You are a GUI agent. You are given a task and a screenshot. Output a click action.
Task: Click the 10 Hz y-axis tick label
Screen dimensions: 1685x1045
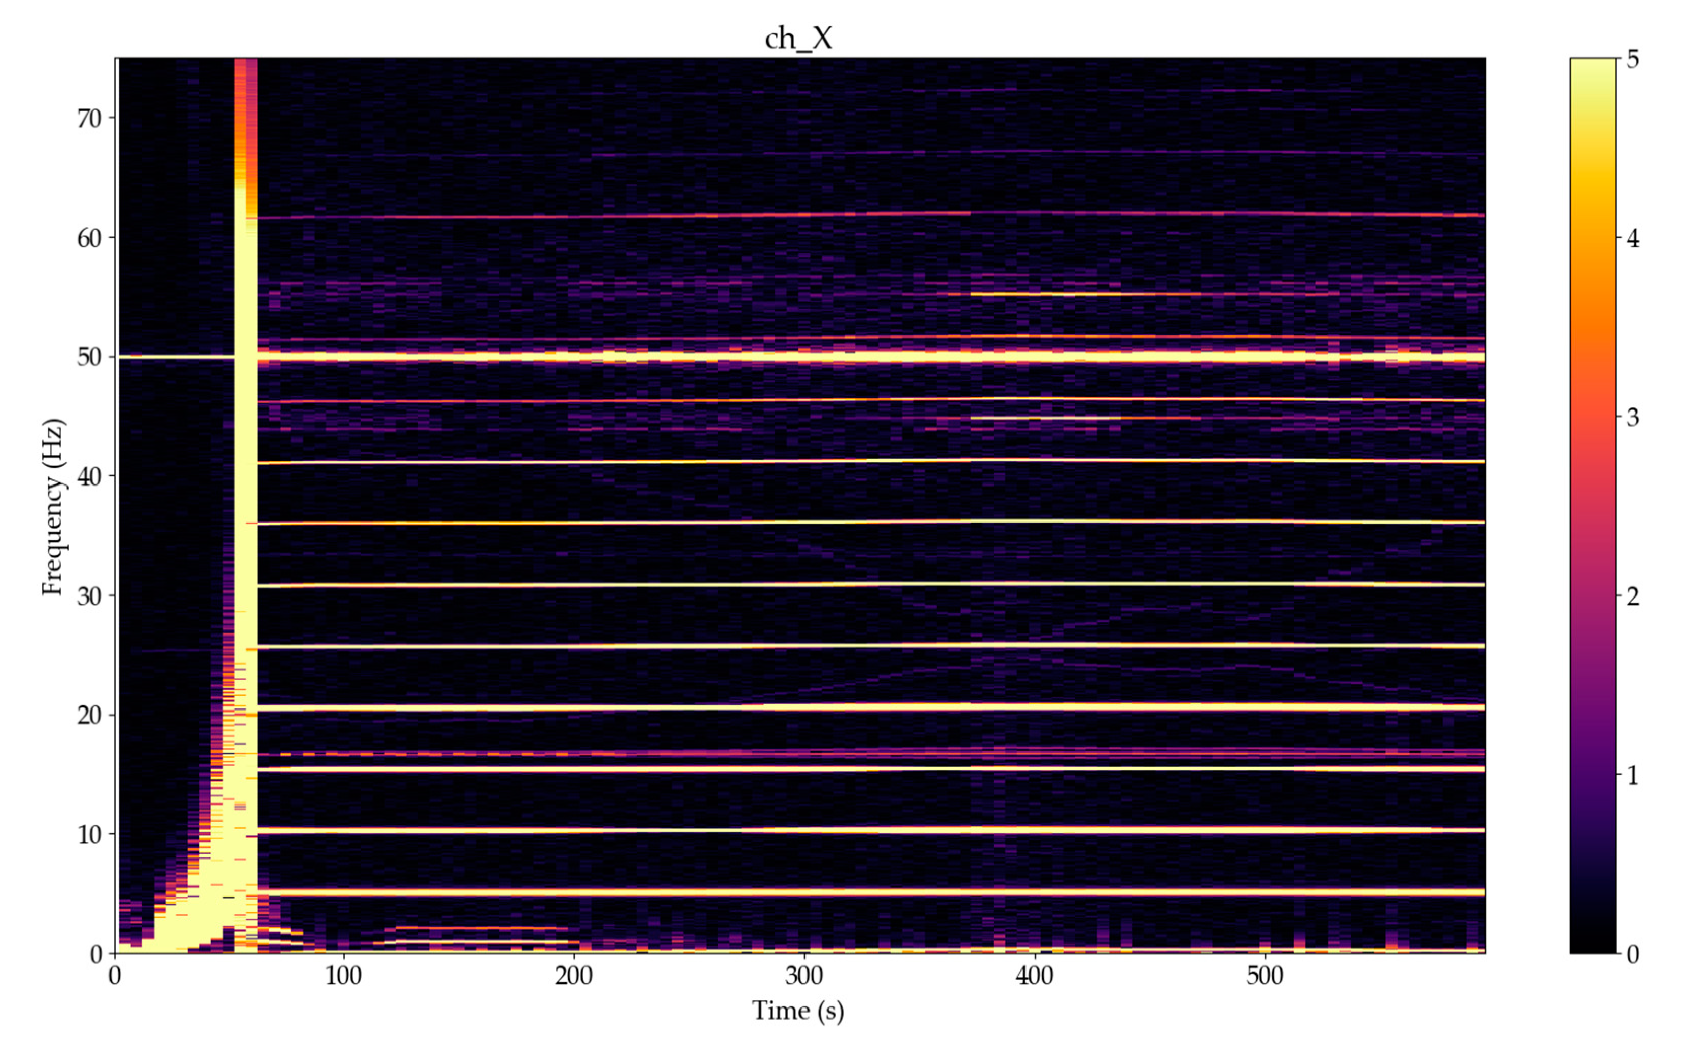click(89, 834)
